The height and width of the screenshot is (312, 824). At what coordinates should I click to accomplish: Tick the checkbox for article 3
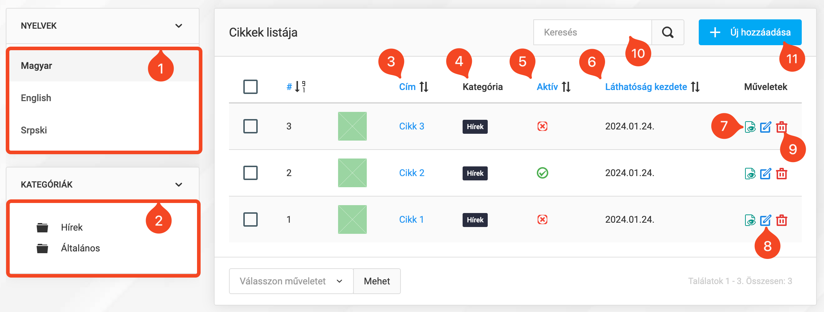(x=251, y=126)
